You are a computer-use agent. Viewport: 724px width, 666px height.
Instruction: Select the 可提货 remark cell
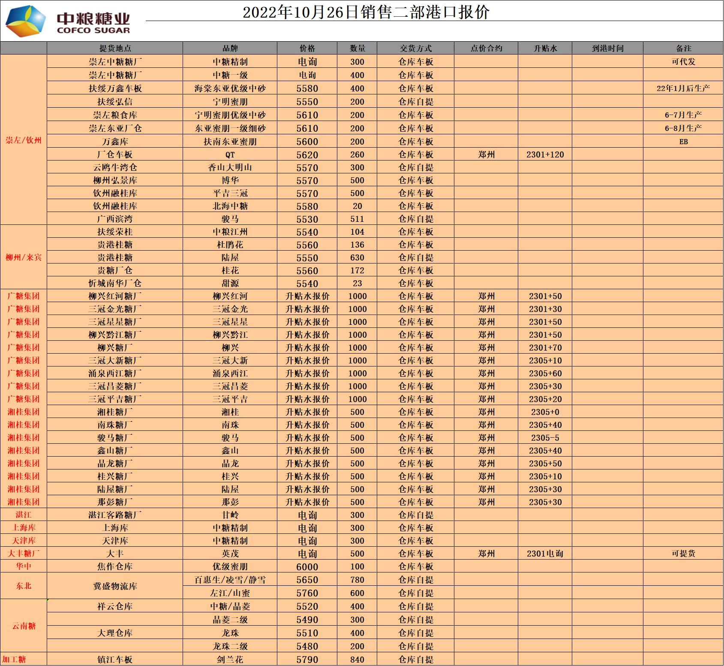[683, 554]
